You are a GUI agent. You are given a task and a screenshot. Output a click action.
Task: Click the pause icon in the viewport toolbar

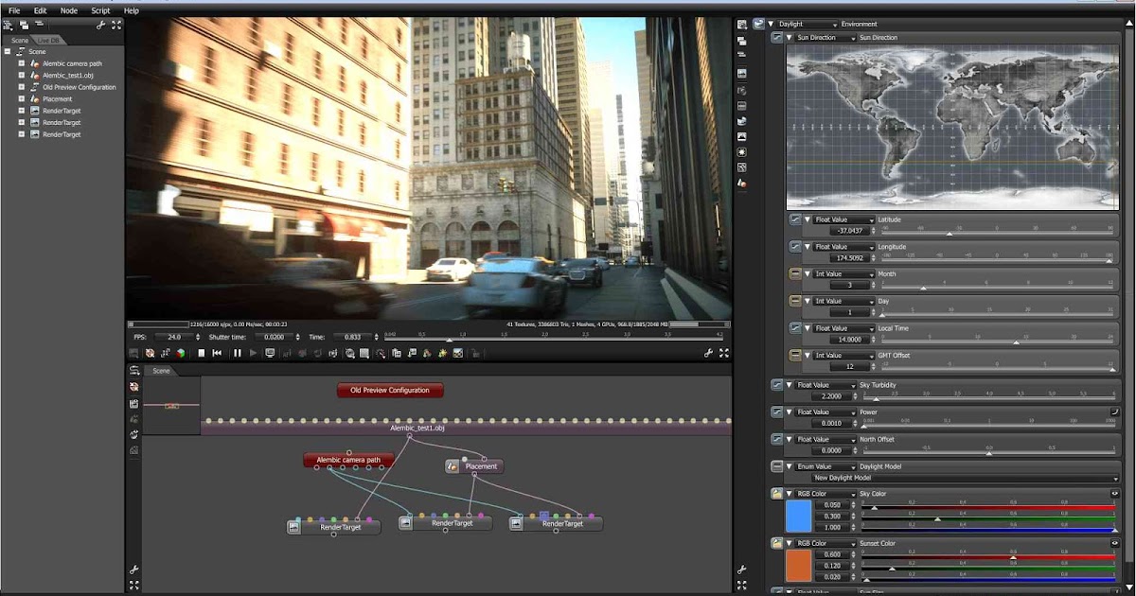coord(237,353)
